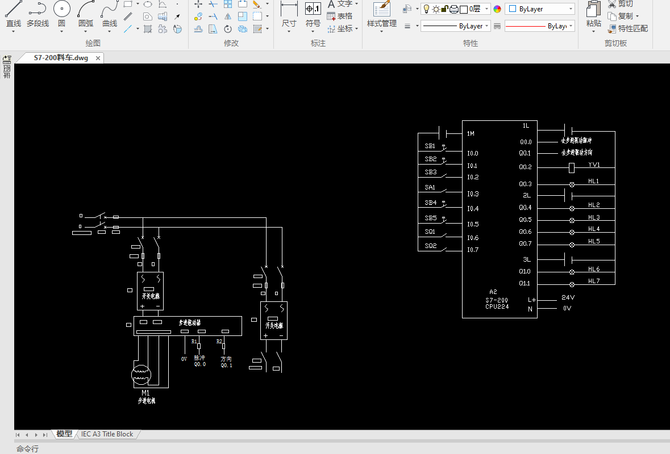The width and height of the screenshot is (670, 454).
Task: Activate the 圆弧 (Arc) tool
Action: (86, 15)
